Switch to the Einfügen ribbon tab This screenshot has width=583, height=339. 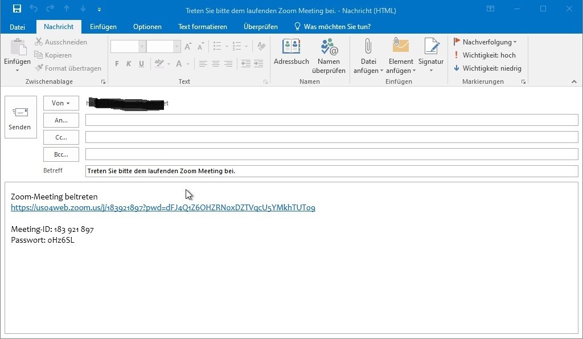click(104, 27)
